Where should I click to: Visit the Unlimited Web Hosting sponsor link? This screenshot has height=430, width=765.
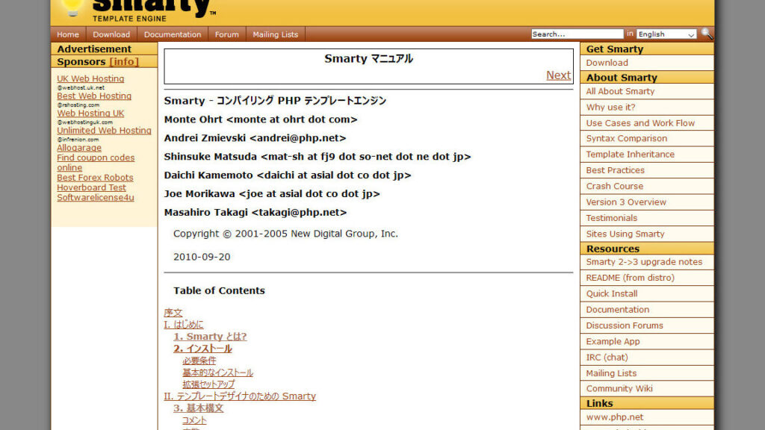(104, 130)
